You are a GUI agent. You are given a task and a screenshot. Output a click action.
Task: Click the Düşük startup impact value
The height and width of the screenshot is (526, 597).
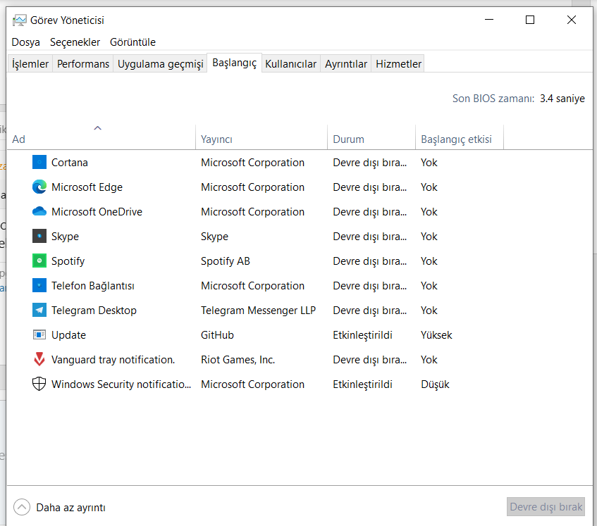tap(435, 384)
